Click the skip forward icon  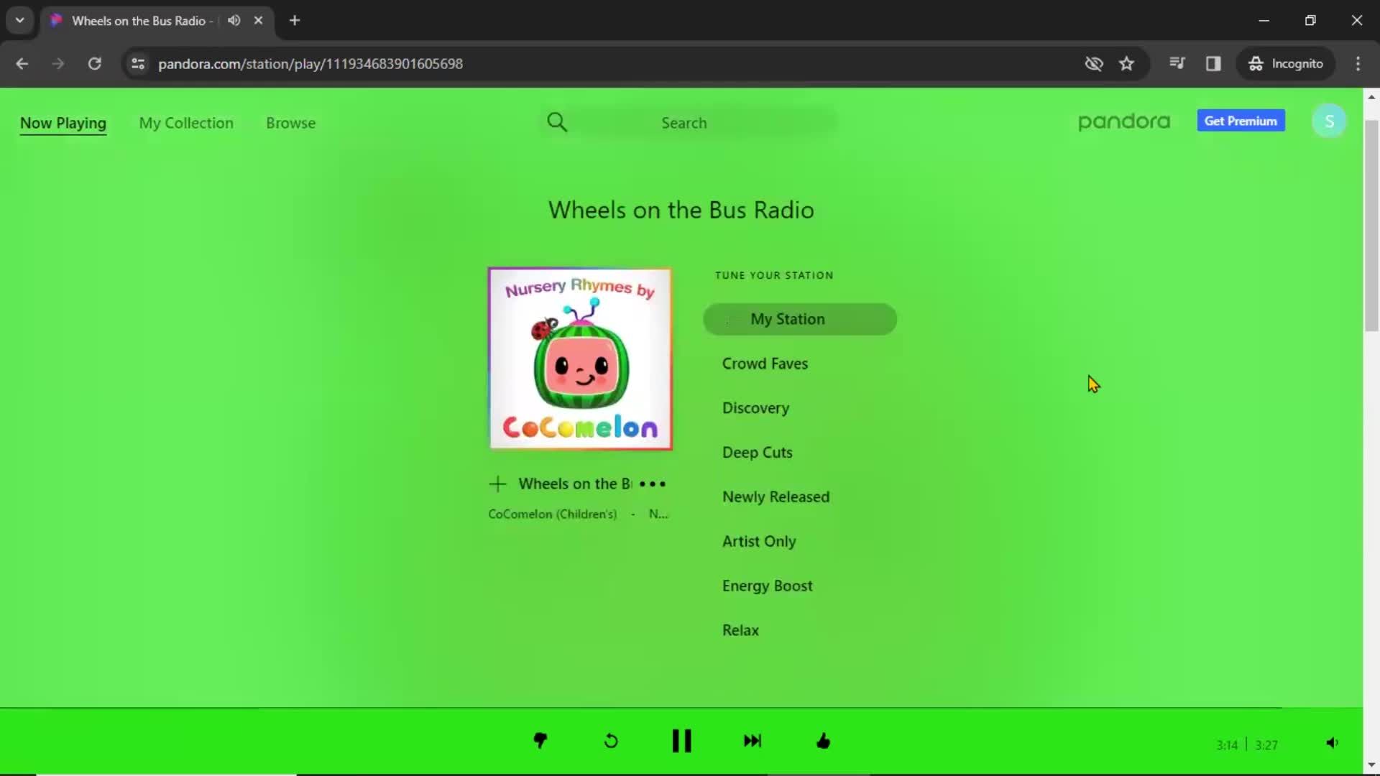tap(753, 741)
